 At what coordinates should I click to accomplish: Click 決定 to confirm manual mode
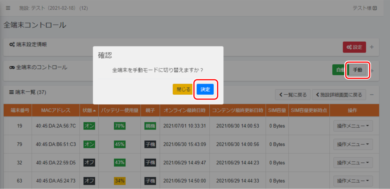pyautogui.click(x=205, y=89)
